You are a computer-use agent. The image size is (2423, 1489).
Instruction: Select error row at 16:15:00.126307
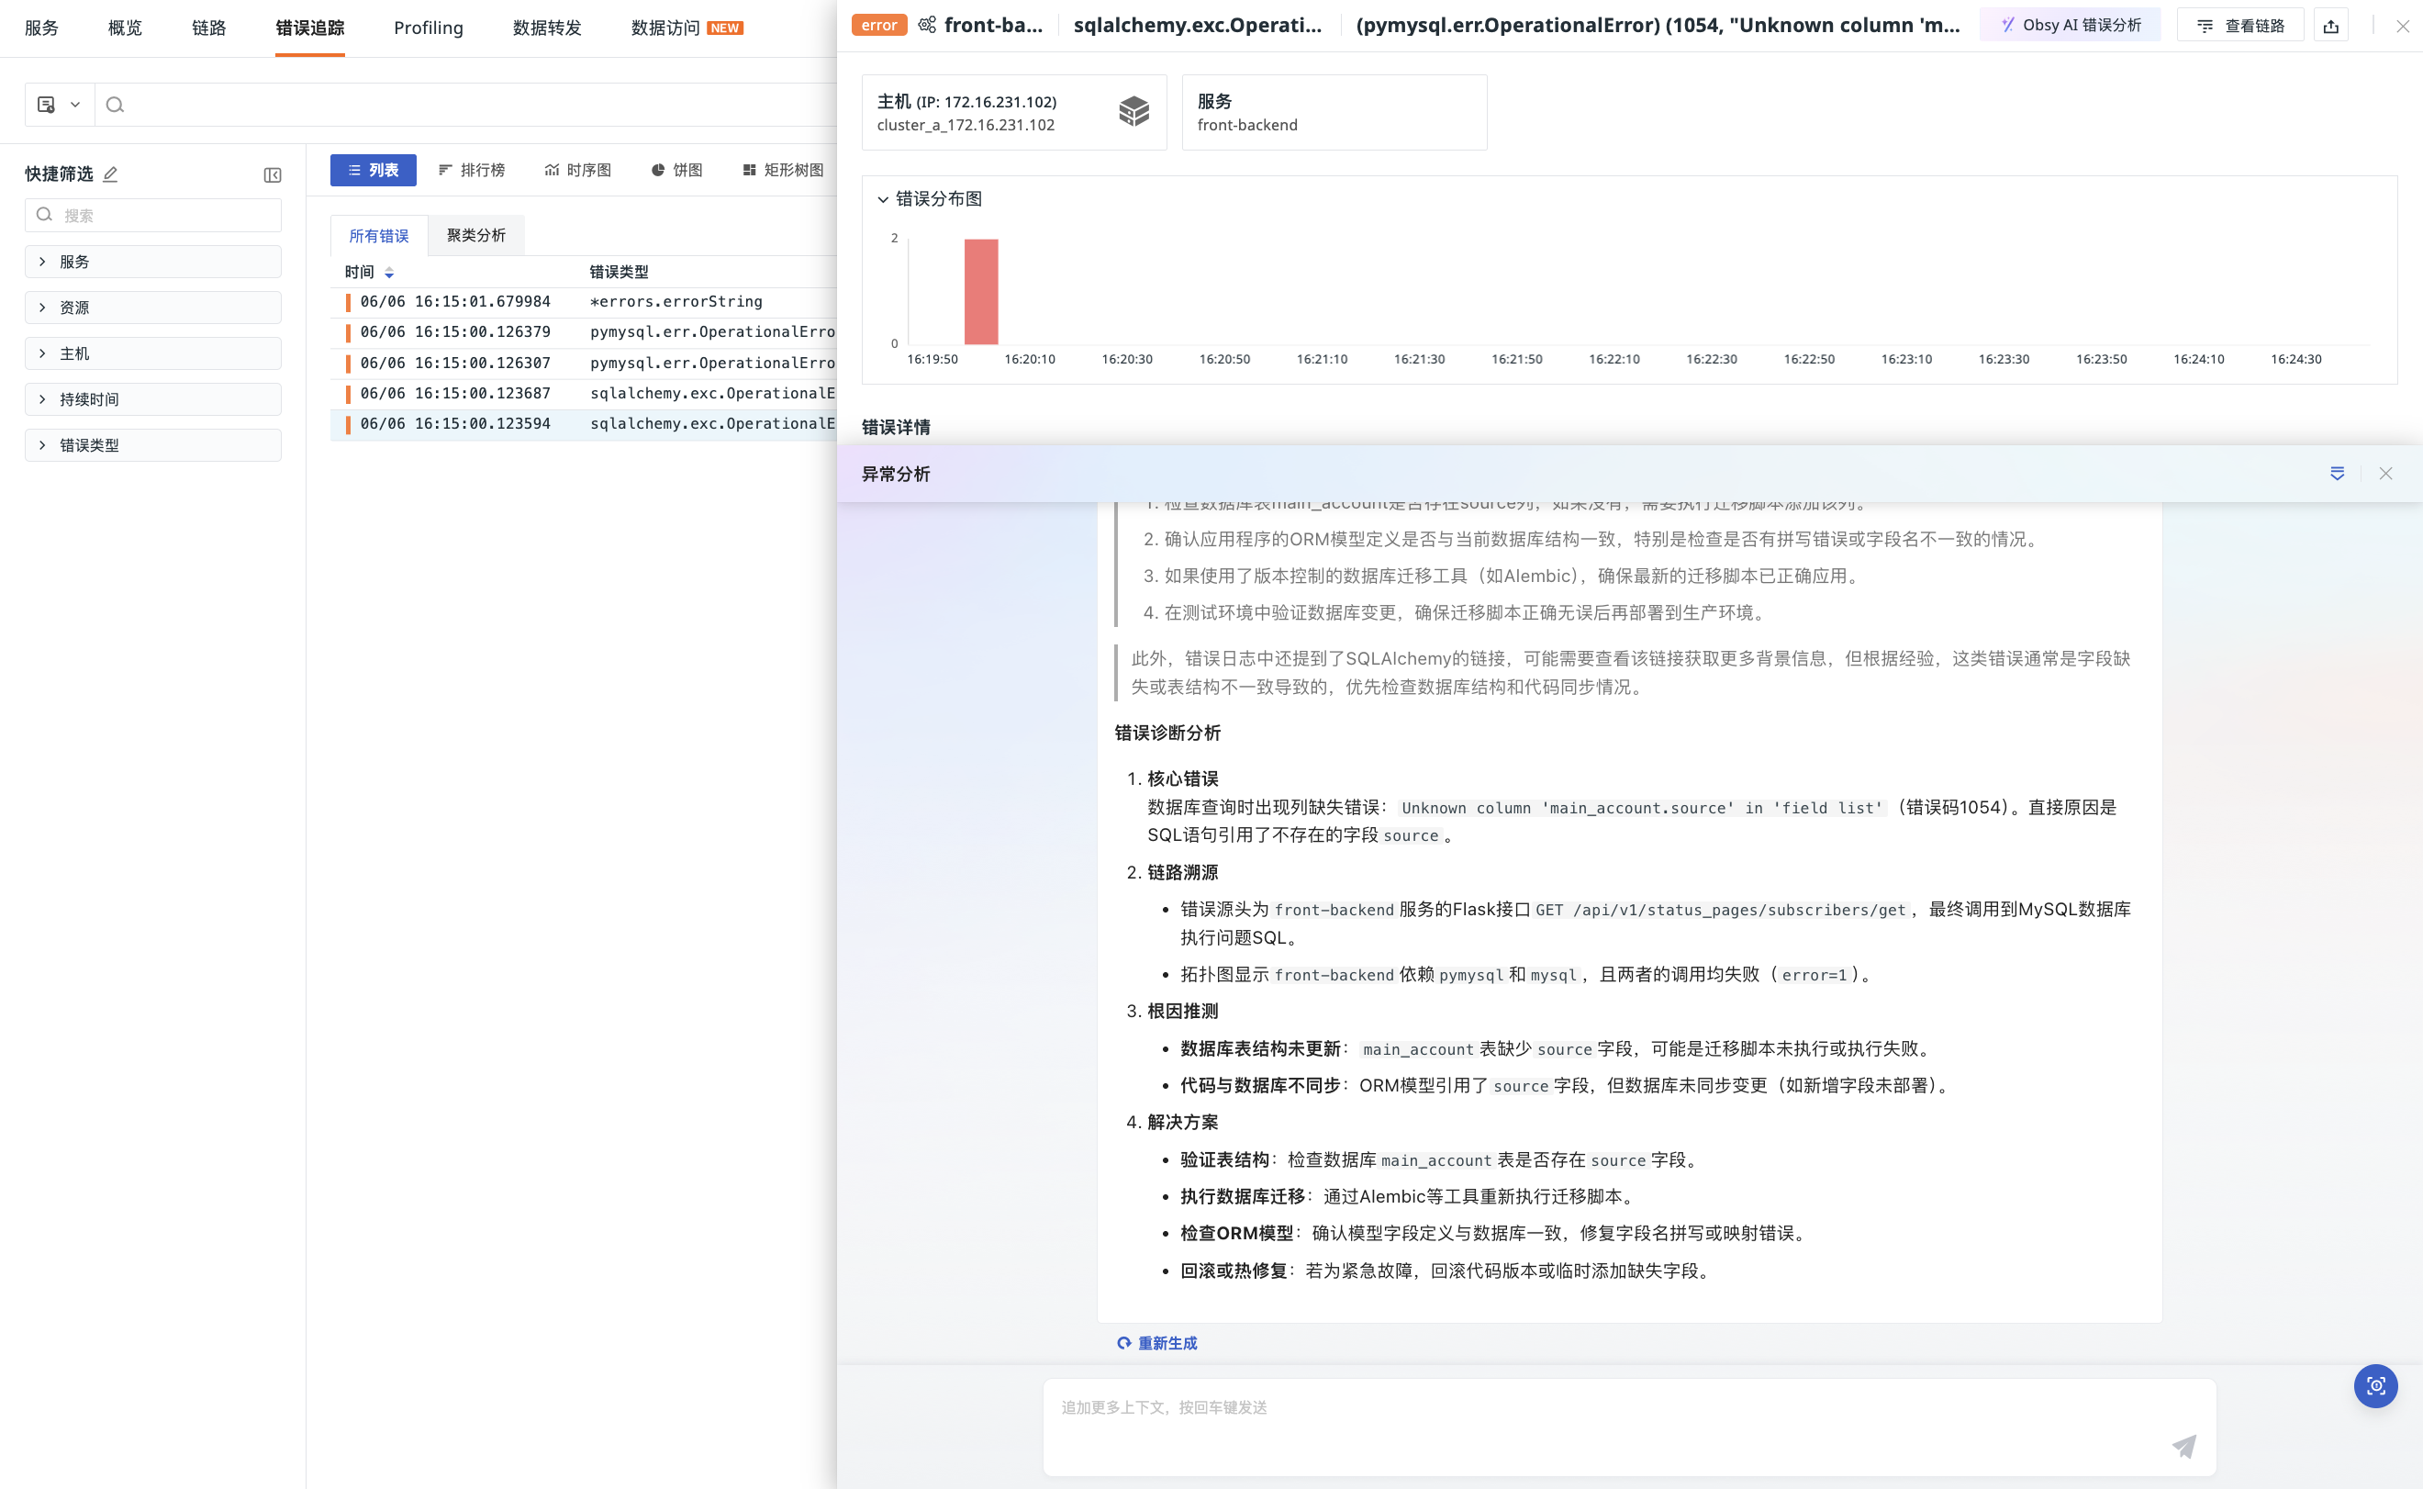584,363
